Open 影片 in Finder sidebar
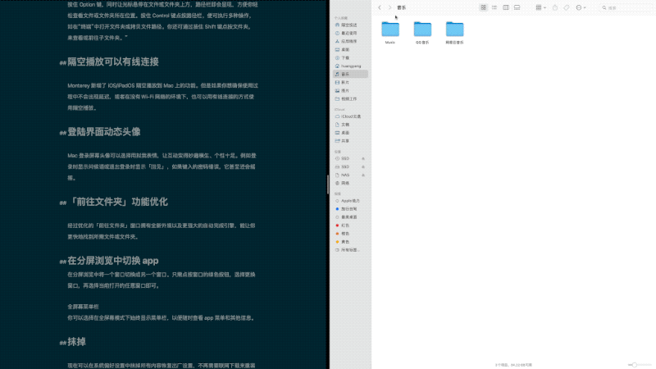Screen dimensions: 656x369 pyautogui.click(x=350, y=83)
